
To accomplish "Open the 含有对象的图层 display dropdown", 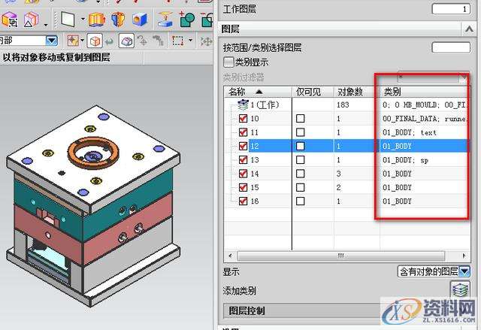I will [x=434, y=271].
